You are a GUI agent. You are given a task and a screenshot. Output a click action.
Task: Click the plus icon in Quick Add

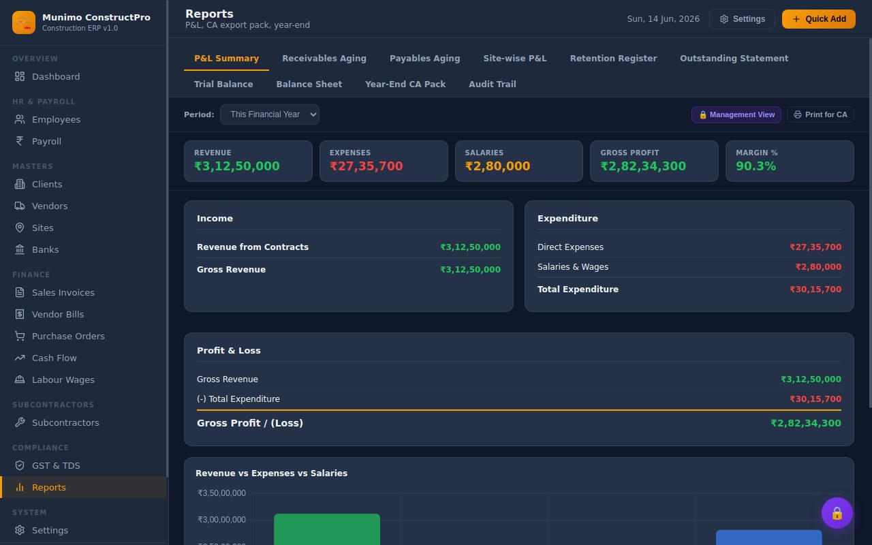[x=796, y=19]
